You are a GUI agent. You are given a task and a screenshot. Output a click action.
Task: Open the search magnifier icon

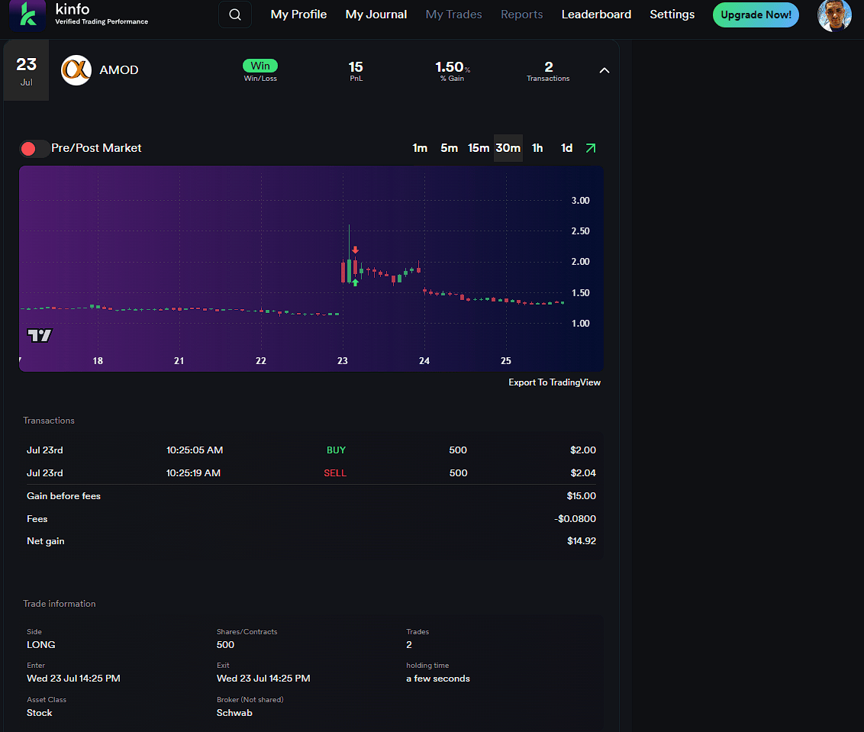coord(235,15)
